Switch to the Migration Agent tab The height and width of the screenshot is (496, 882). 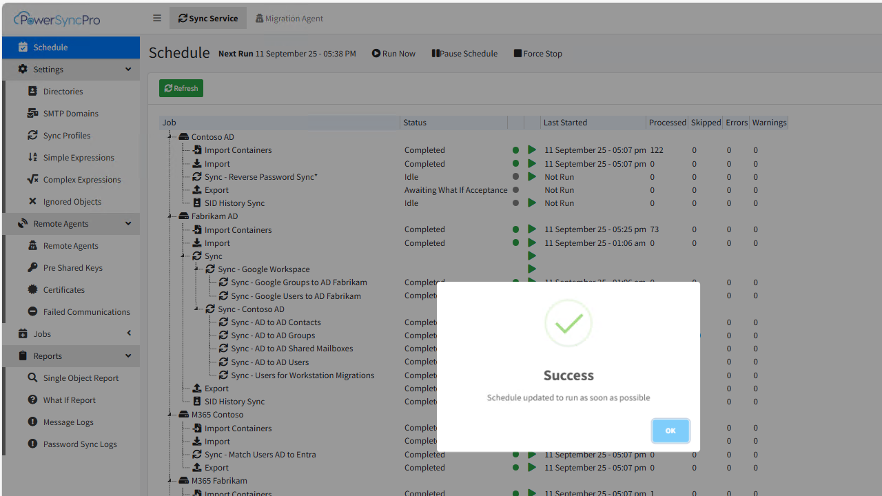289,19
